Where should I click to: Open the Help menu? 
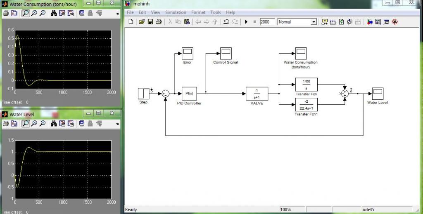coord(231,12)
